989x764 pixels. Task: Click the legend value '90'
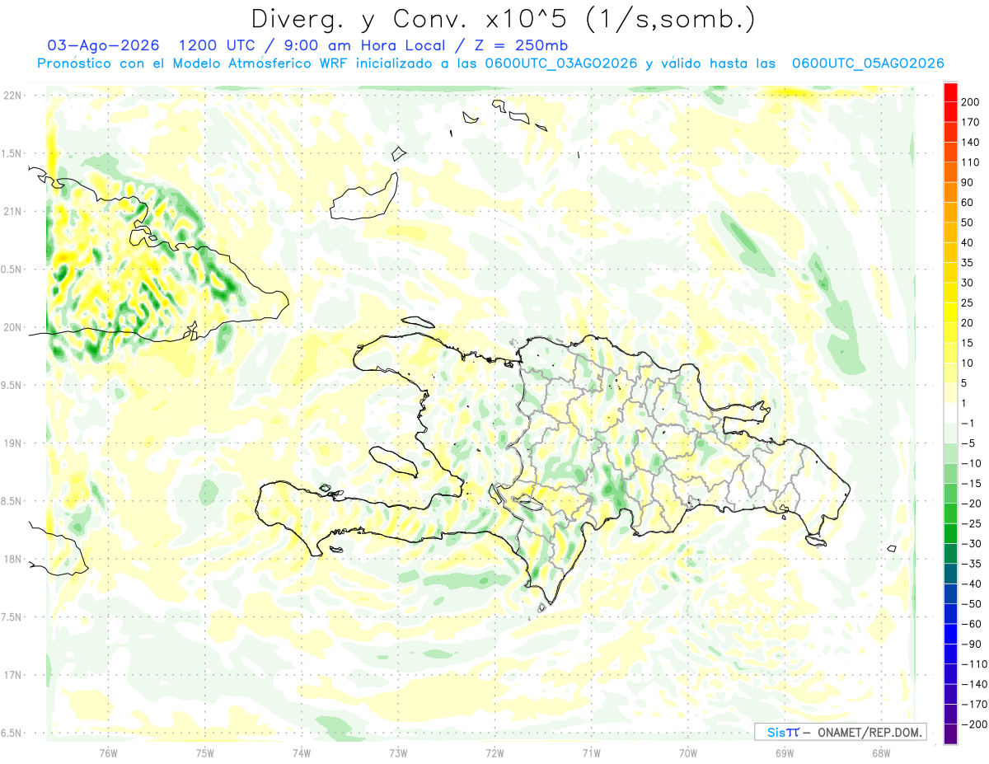(968, 182)
